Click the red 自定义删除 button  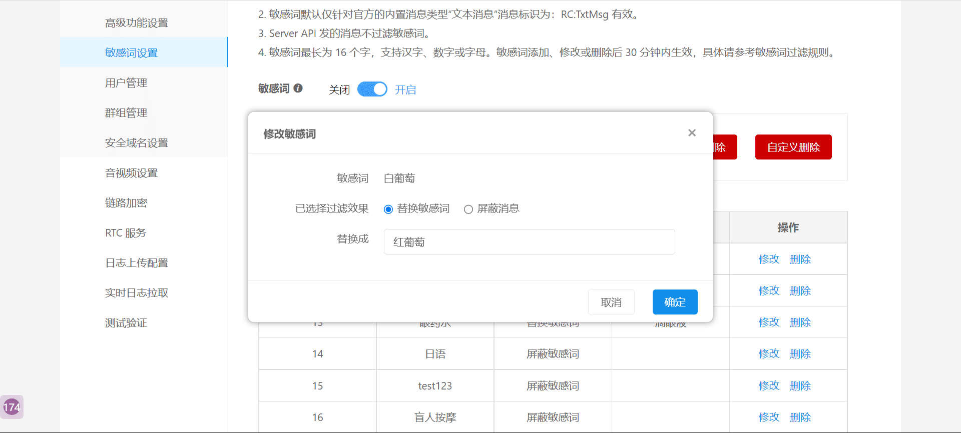pos(793,147)
